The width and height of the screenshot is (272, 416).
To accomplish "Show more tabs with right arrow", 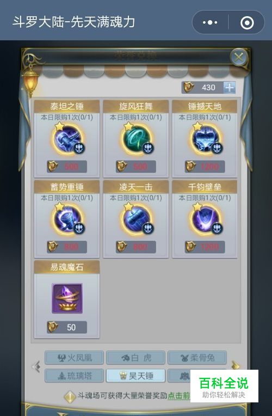I will pos(235,365).
